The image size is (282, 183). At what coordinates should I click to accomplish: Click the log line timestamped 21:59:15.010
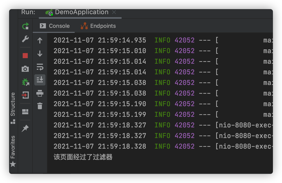(x=163, y=51)
